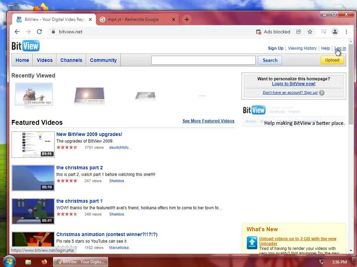The image size is (357, 267).
Task: Open the Channels navigation tab
Action: coord(71,60)
